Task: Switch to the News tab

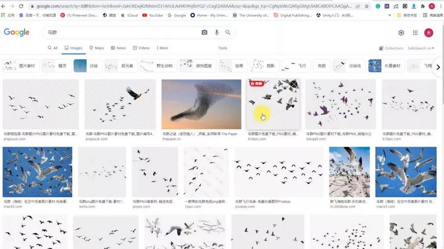Action: point(118,48)
